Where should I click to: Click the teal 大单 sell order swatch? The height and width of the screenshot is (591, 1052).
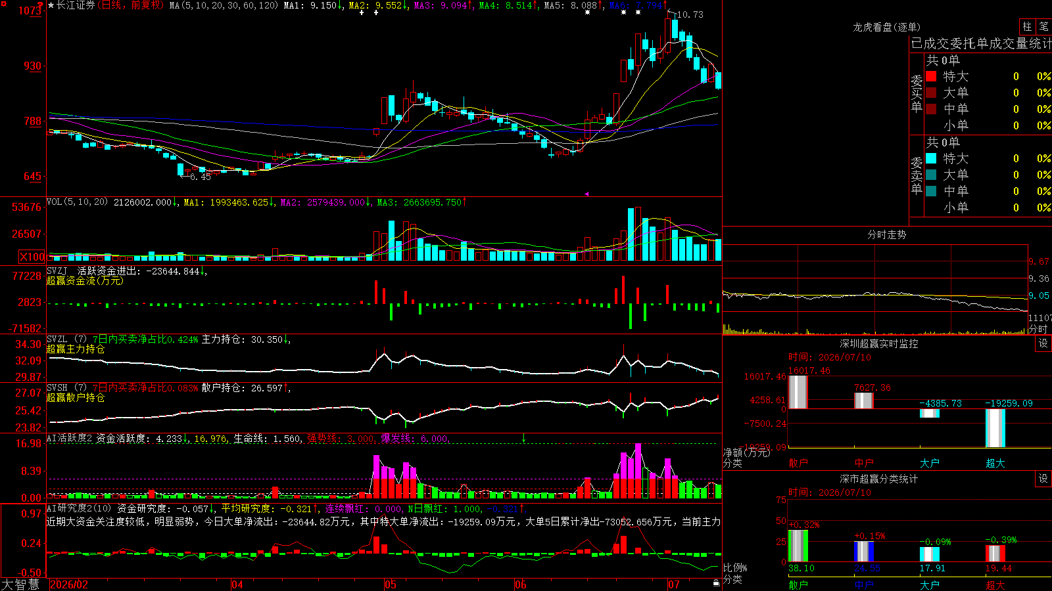click(931, 175)
